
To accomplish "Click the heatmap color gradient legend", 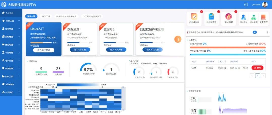I will pos(78,85).
